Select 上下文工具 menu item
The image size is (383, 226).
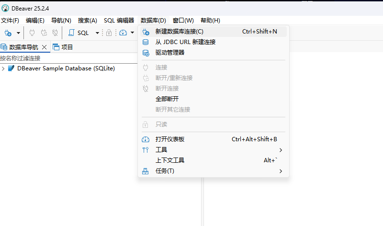(214, 160)
